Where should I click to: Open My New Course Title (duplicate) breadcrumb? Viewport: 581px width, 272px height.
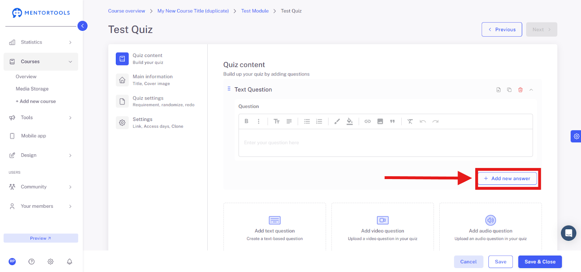click(193, 11)
